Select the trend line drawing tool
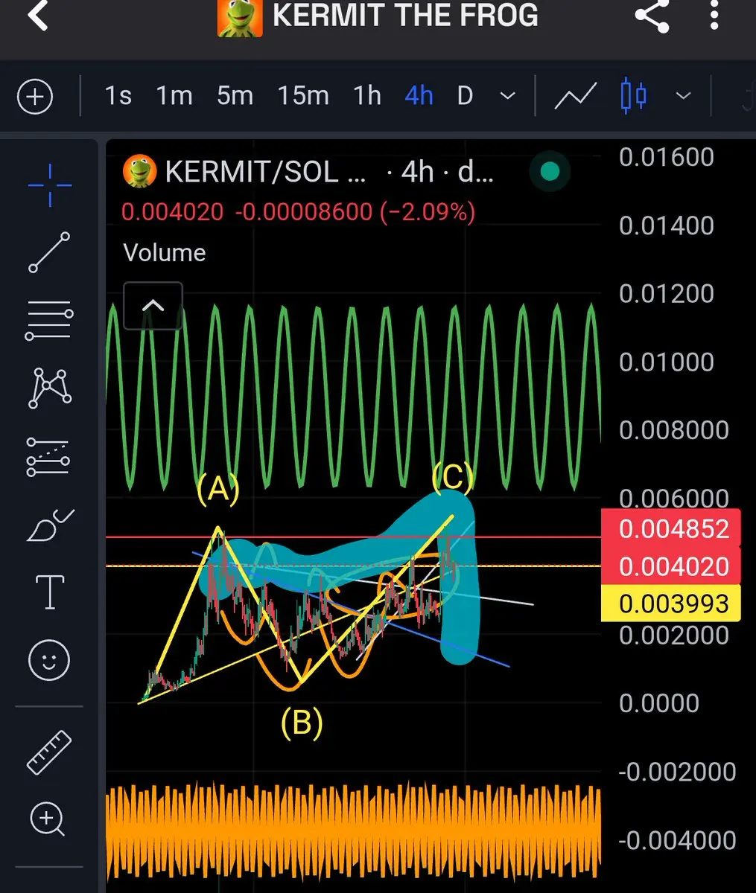The image size is (756, 893). tap(49, 252)
